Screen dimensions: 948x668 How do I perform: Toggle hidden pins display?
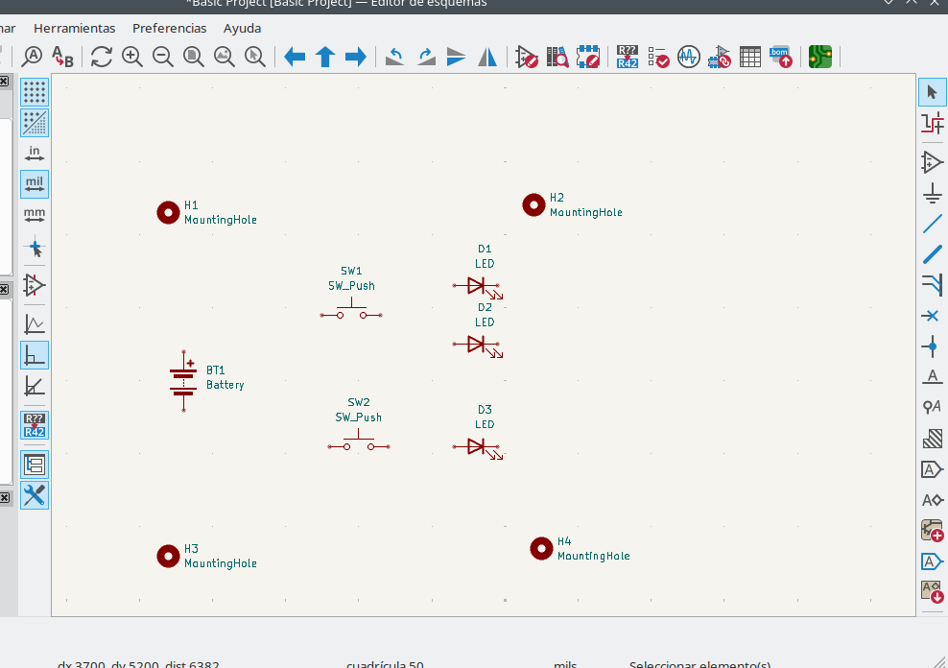tap(35, 286)
